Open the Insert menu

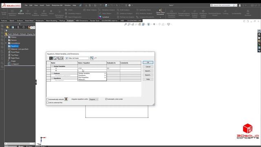[42, 5]
